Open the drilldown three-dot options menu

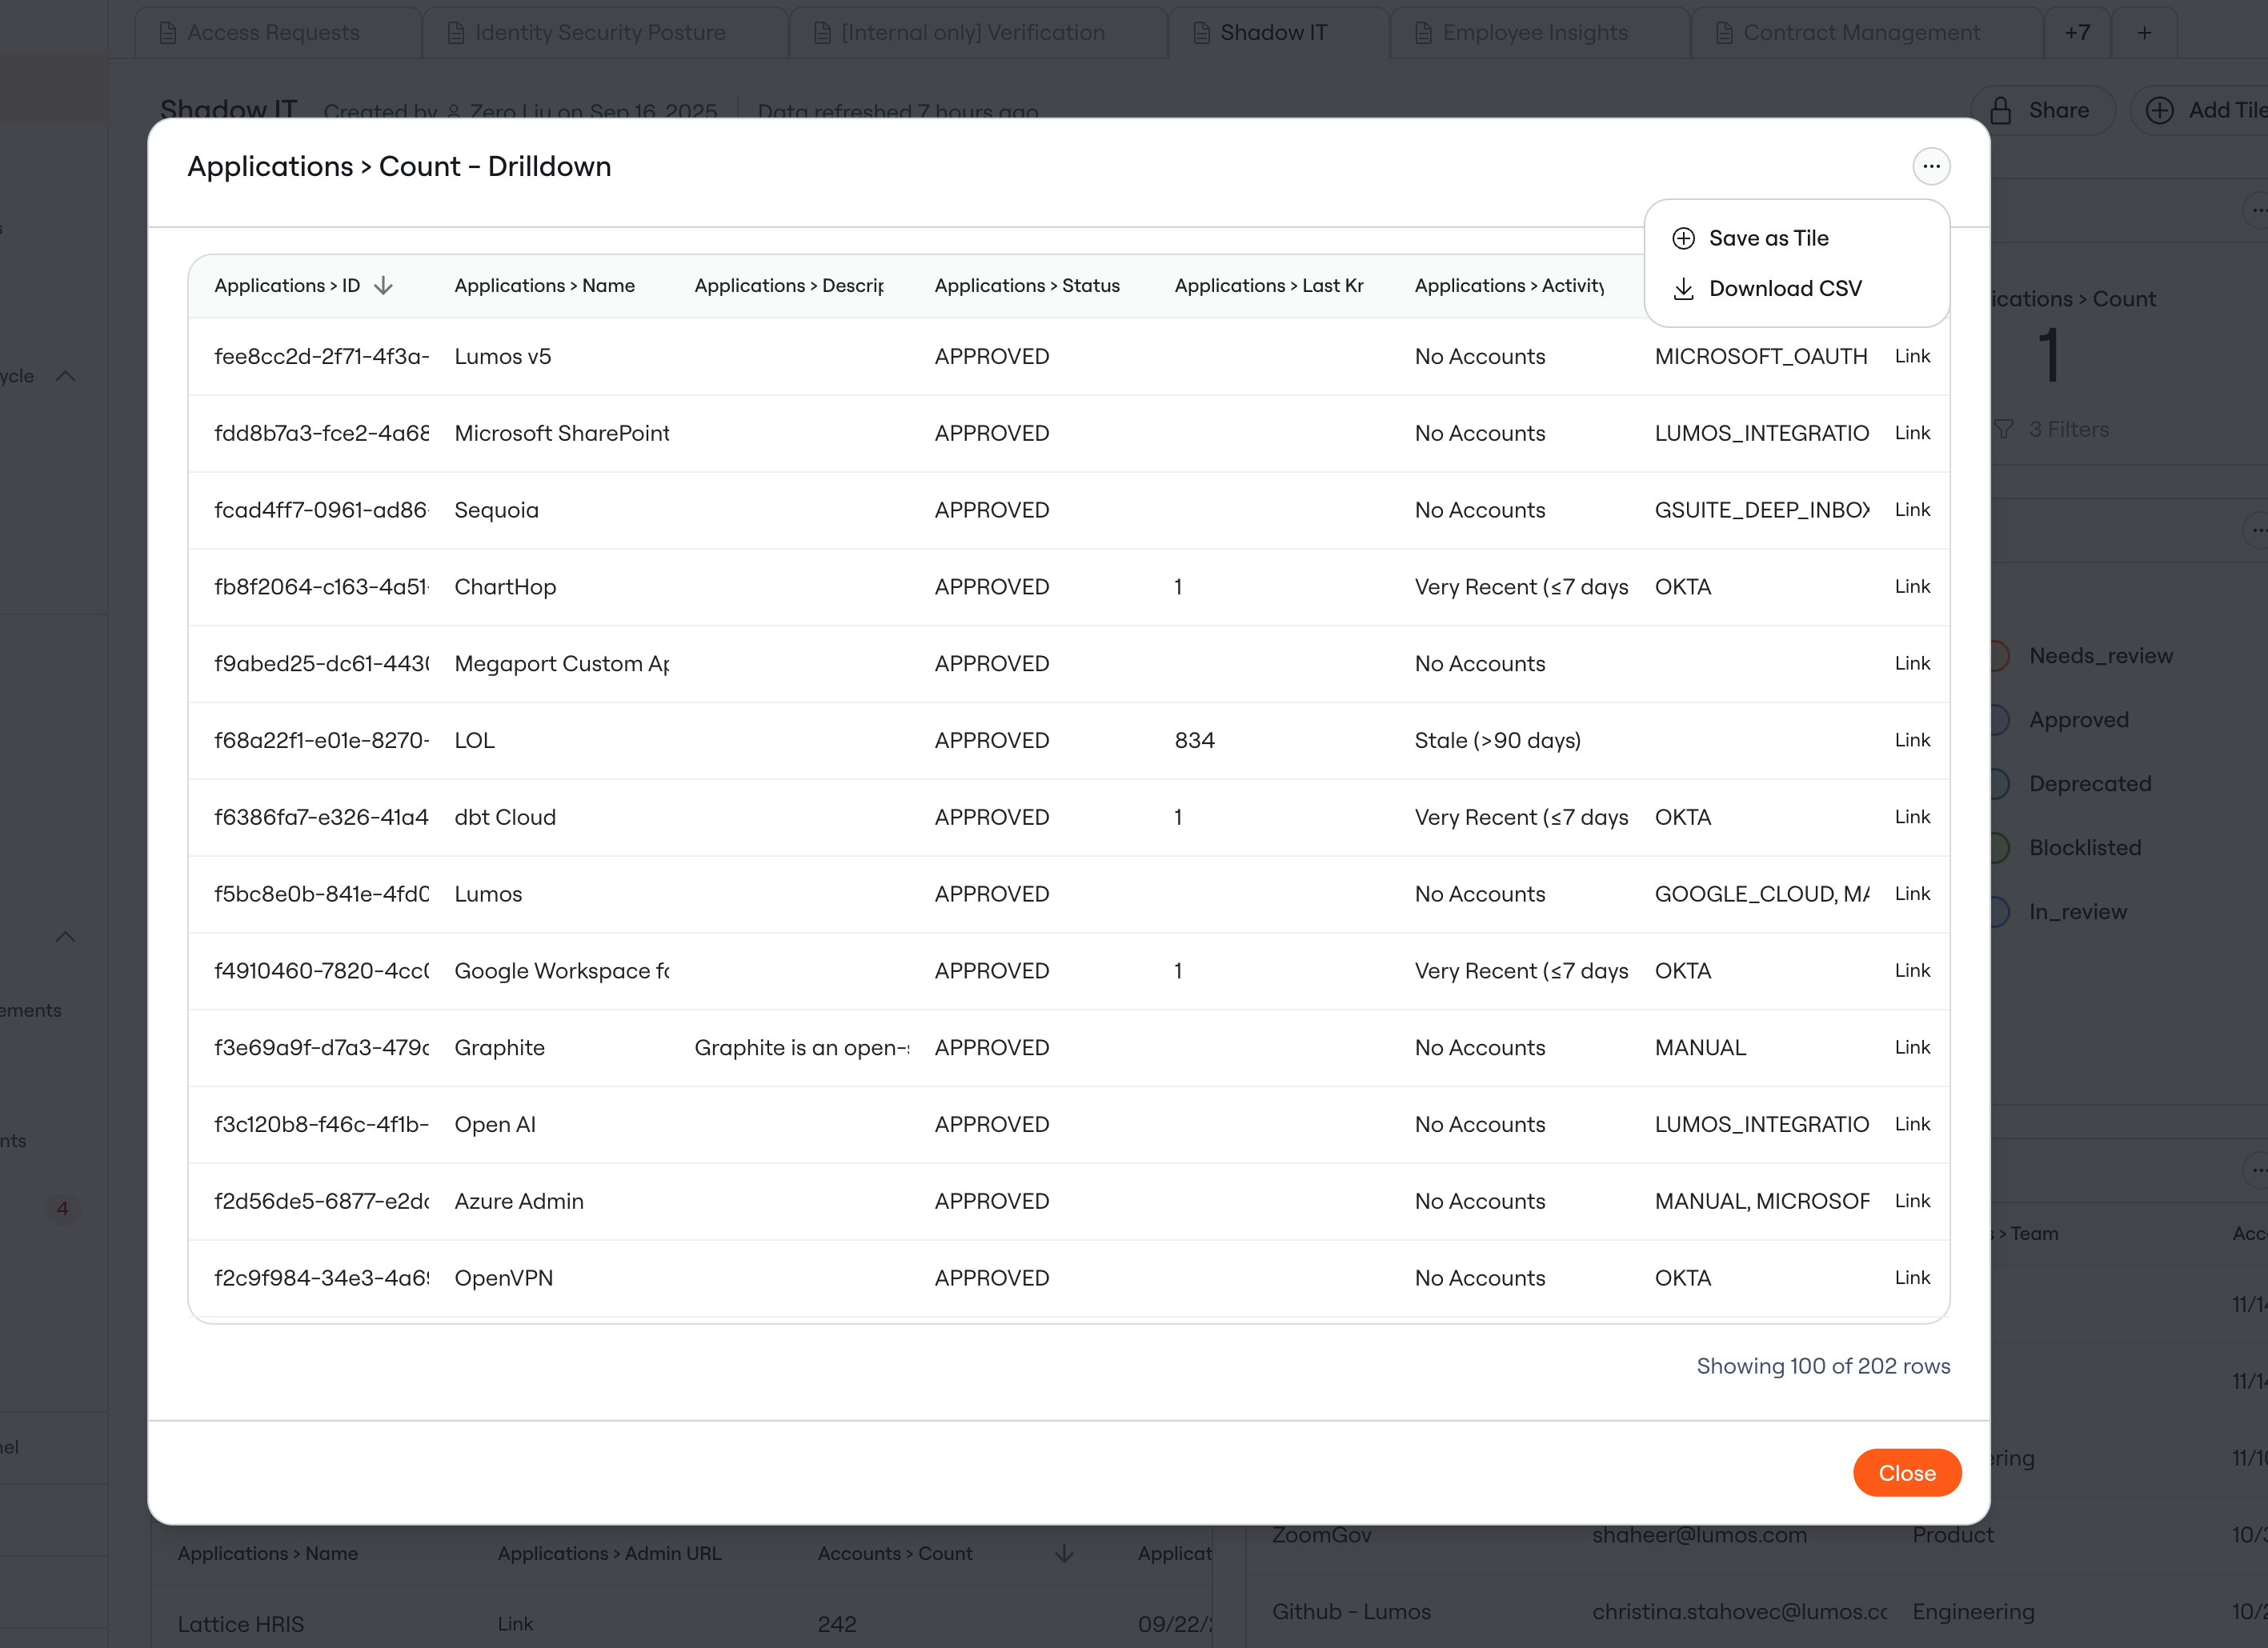1930,166
